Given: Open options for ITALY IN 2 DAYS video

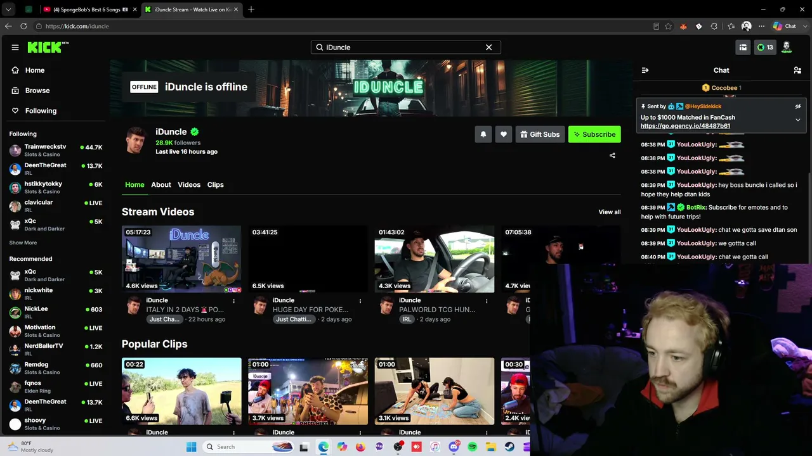Looking at the screenshot, I should click(x=233, y=301).
